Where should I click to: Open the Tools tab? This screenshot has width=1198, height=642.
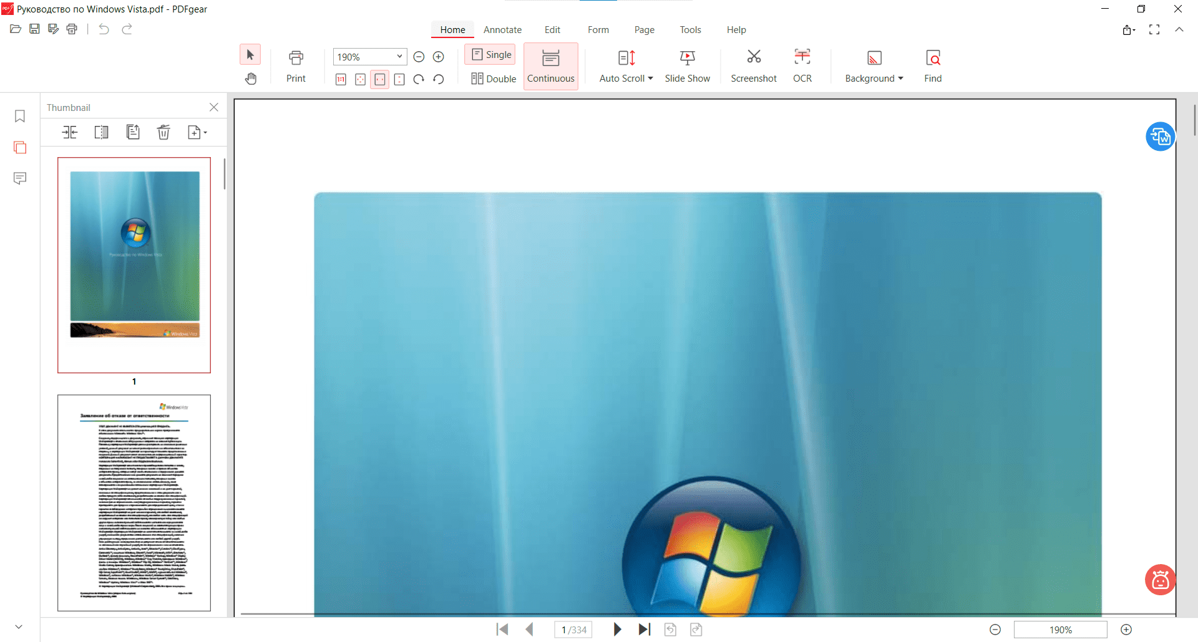tap(690, 30)
